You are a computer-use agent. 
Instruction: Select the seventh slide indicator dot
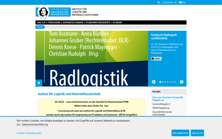(175, 82)
